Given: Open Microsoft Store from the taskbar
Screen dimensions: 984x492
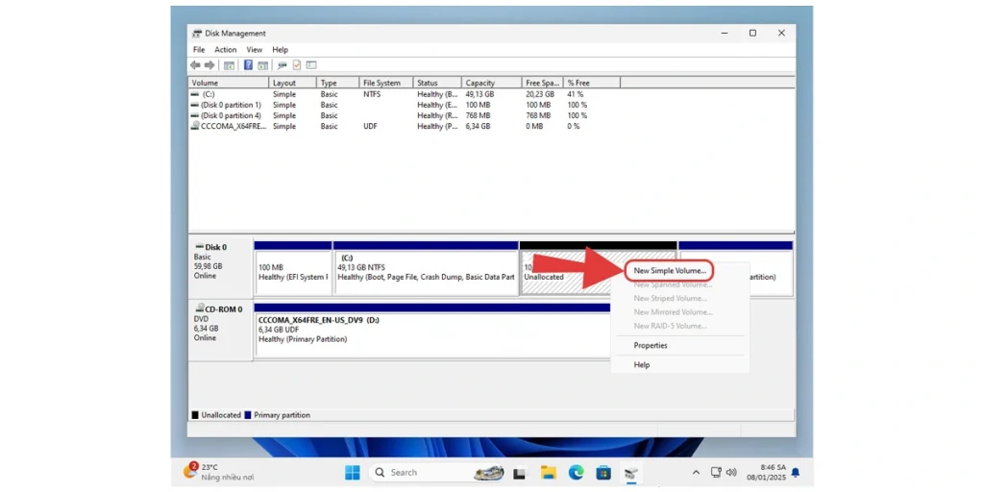Looking at the screenshot, I should [603, 472].
